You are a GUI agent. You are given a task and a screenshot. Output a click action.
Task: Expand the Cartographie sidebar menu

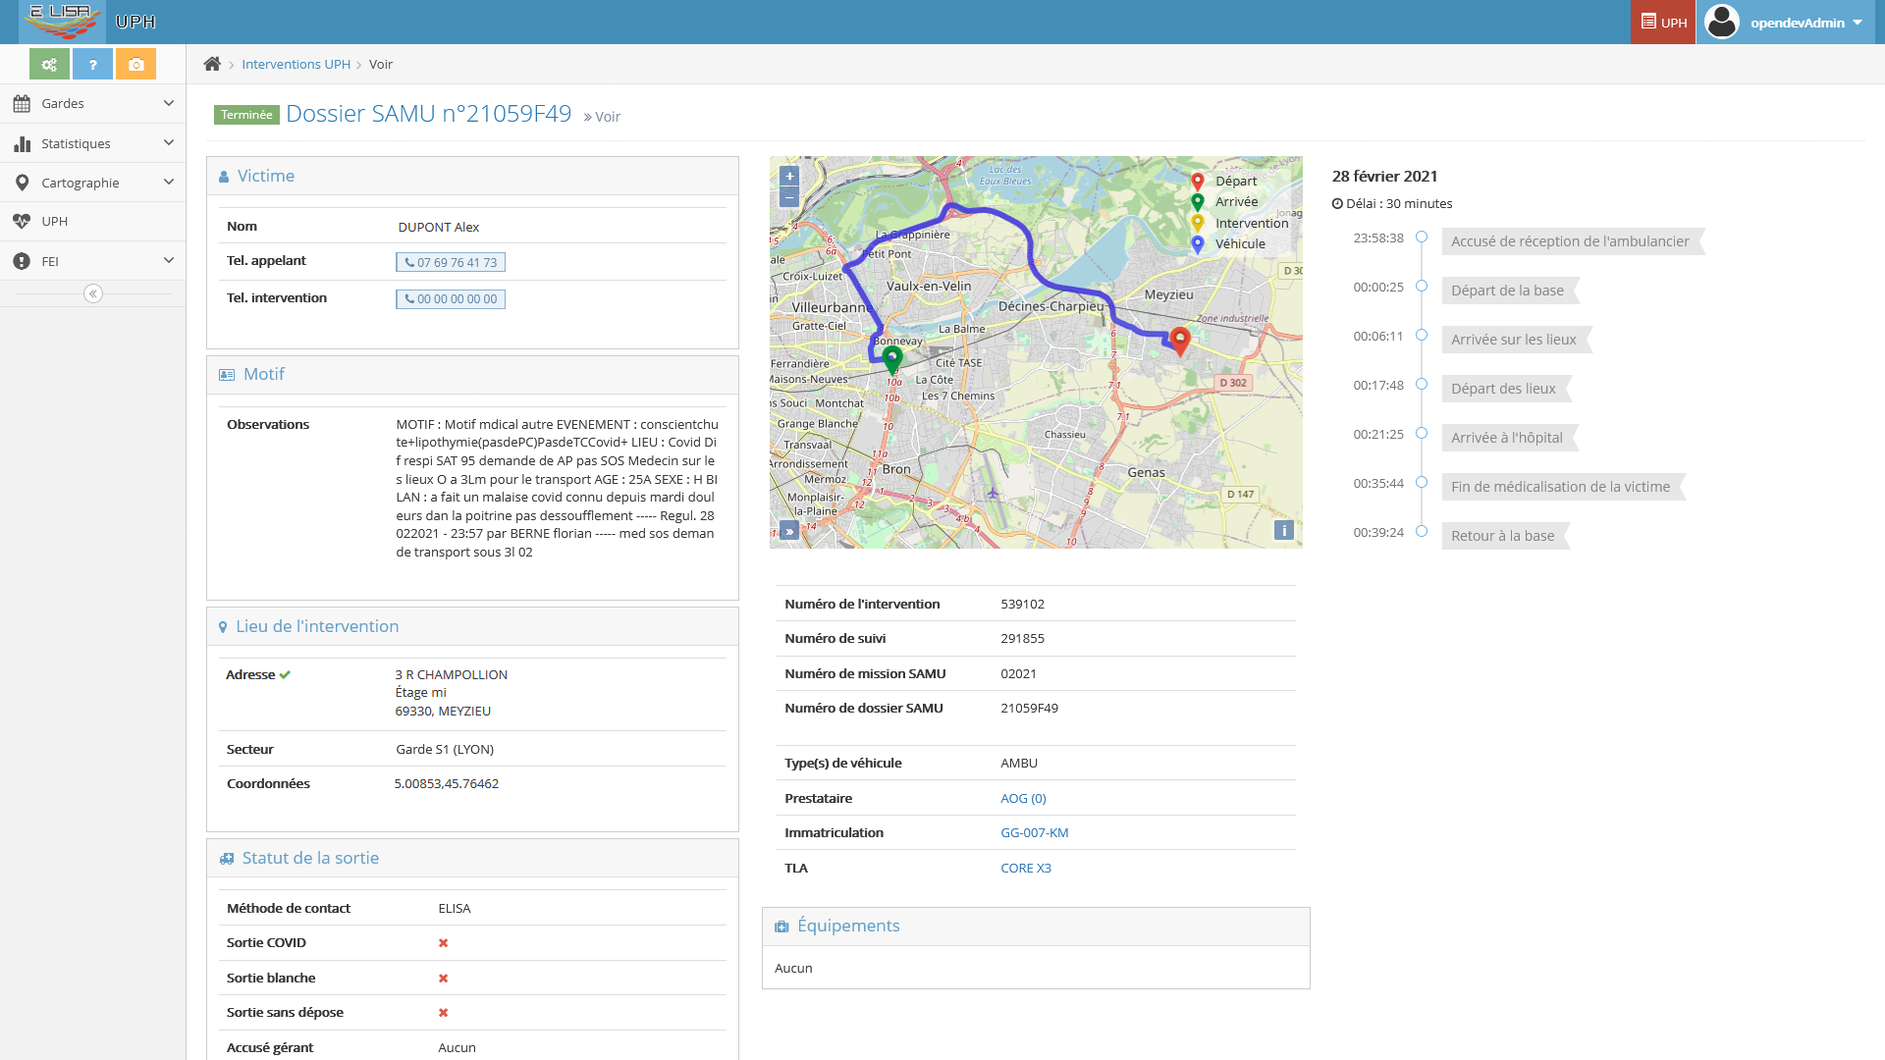click(93, 183)
